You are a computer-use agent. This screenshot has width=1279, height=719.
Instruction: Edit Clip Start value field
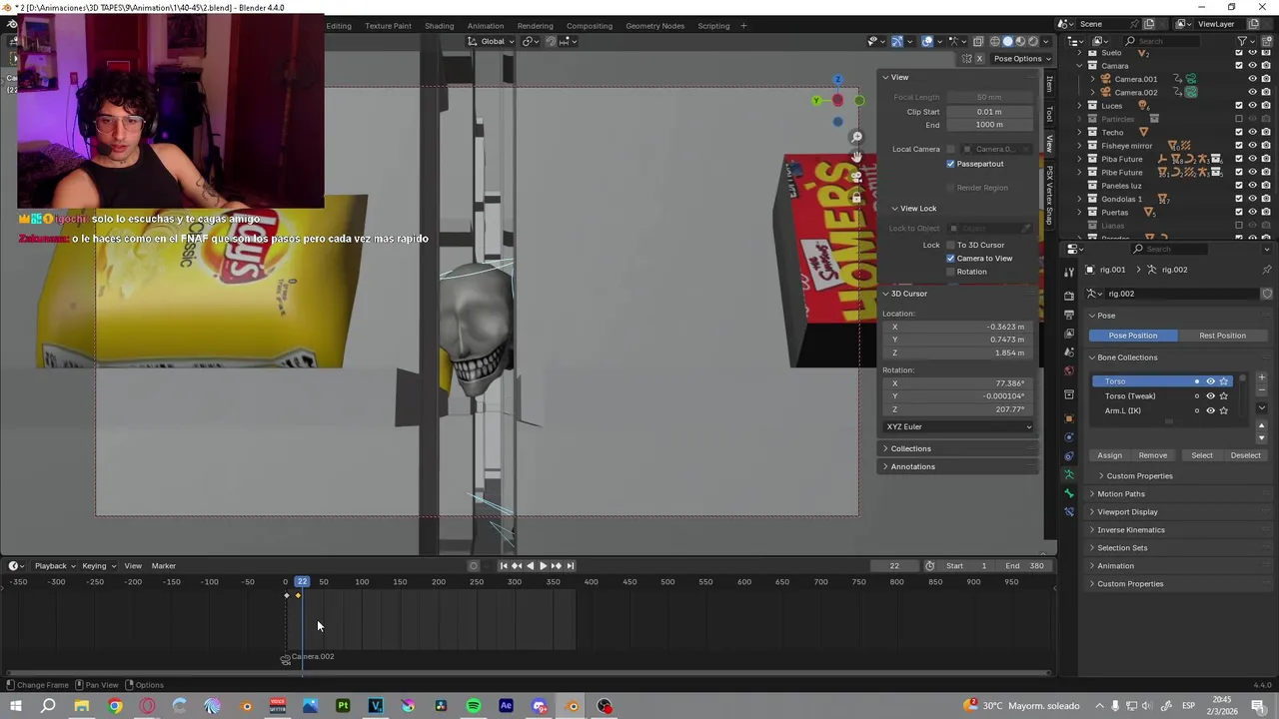[x=989, y=112]
